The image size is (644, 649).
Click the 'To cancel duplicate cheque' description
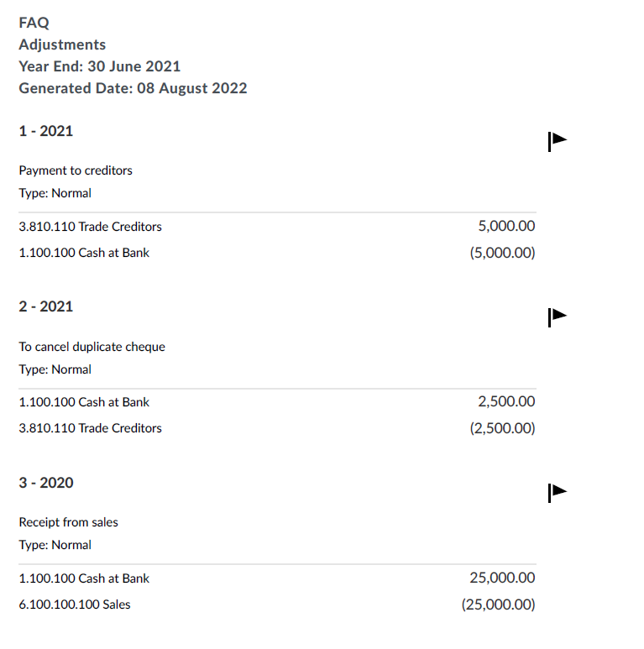[x=92, y=347]
